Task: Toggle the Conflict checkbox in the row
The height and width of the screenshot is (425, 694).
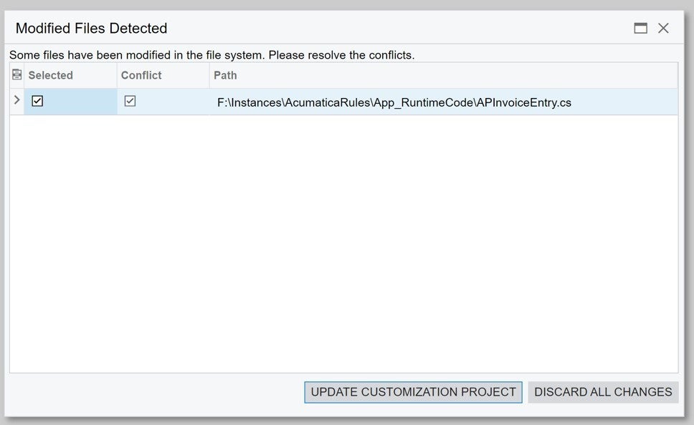Action: [130, 101]
